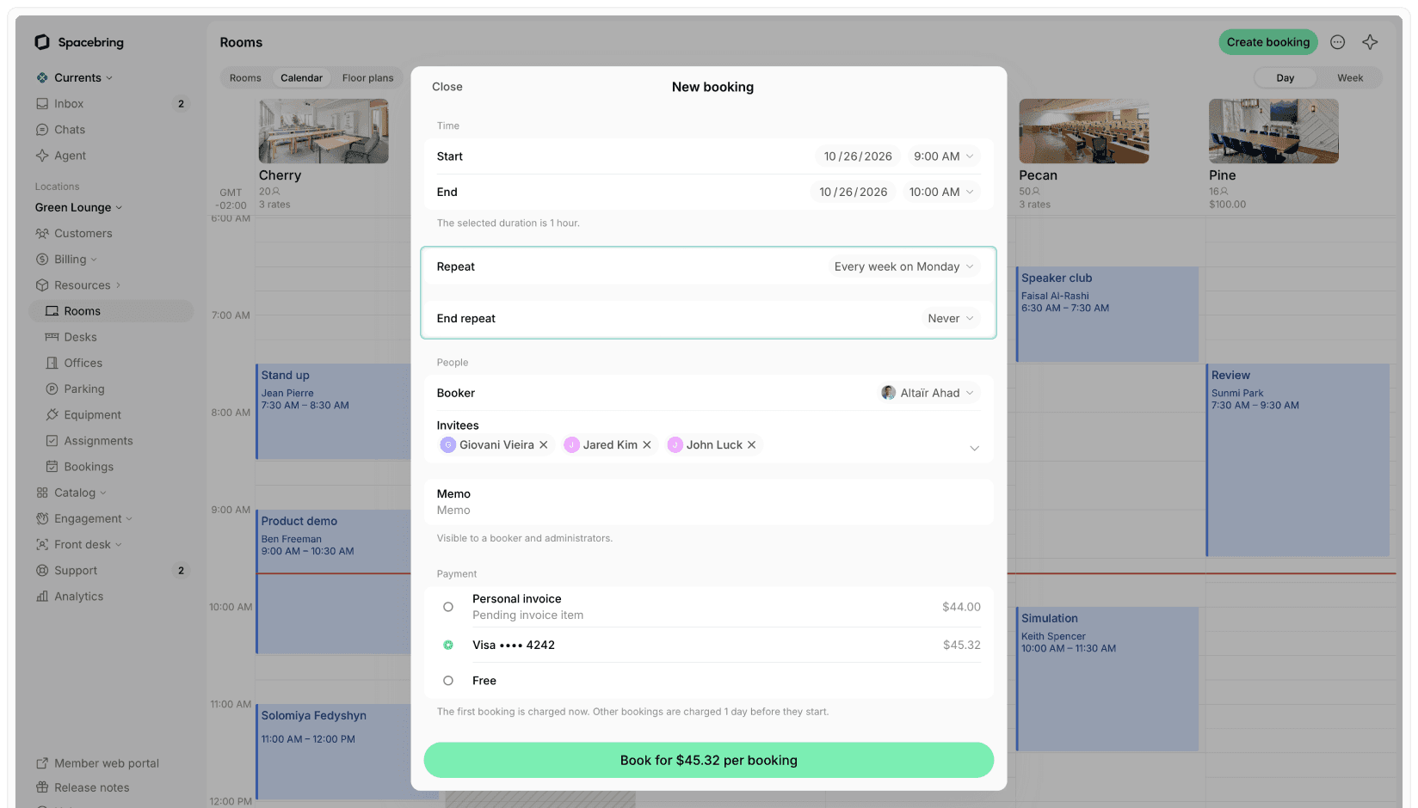Open the Inbox sidebar icon
The image size is (1418, 808).
click(x=42, y=104)
